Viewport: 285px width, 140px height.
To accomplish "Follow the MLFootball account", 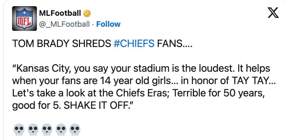I will pos(108,24).
